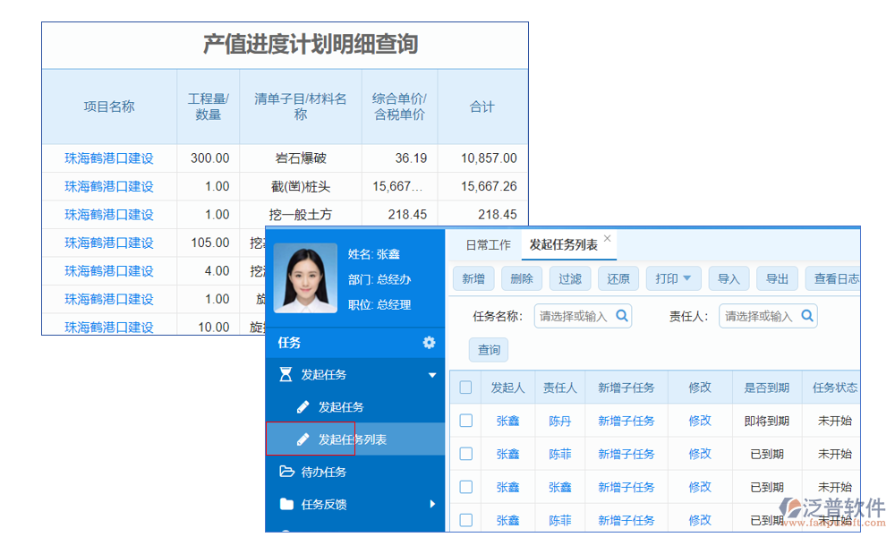Click the user profile photo
Image resolution: width=895 pixels, height=537 pixels.
[305, 277]
